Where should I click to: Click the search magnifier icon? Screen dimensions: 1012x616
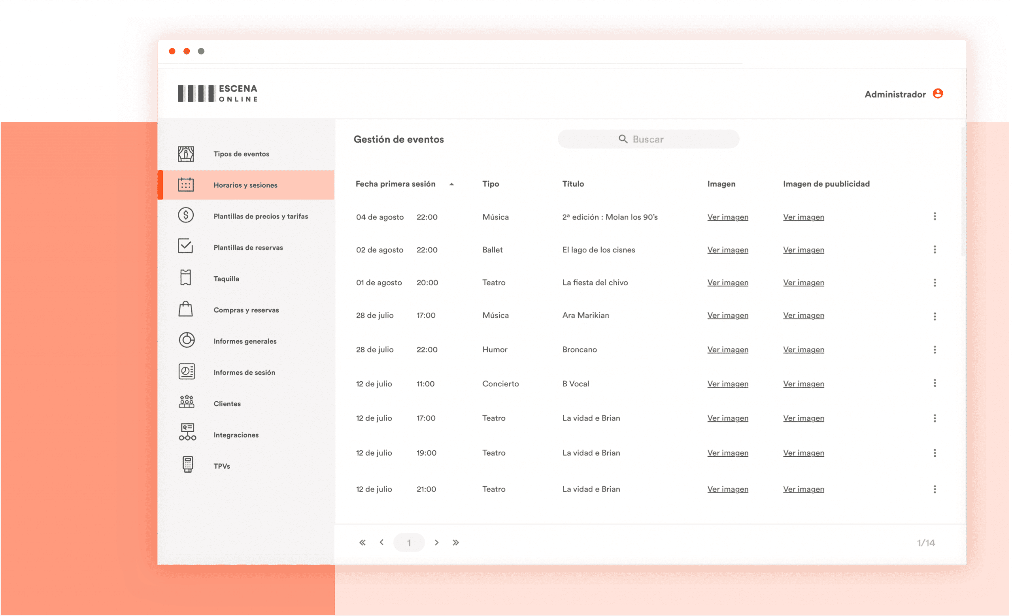coord(623,139)
